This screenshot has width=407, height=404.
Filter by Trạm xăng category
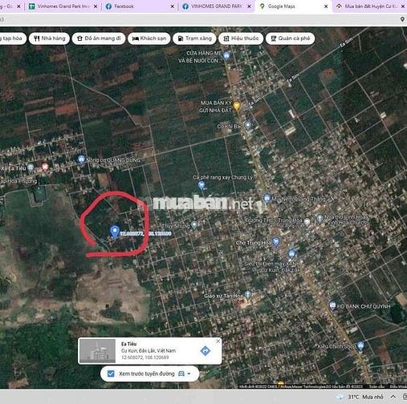tap(194, 38)
